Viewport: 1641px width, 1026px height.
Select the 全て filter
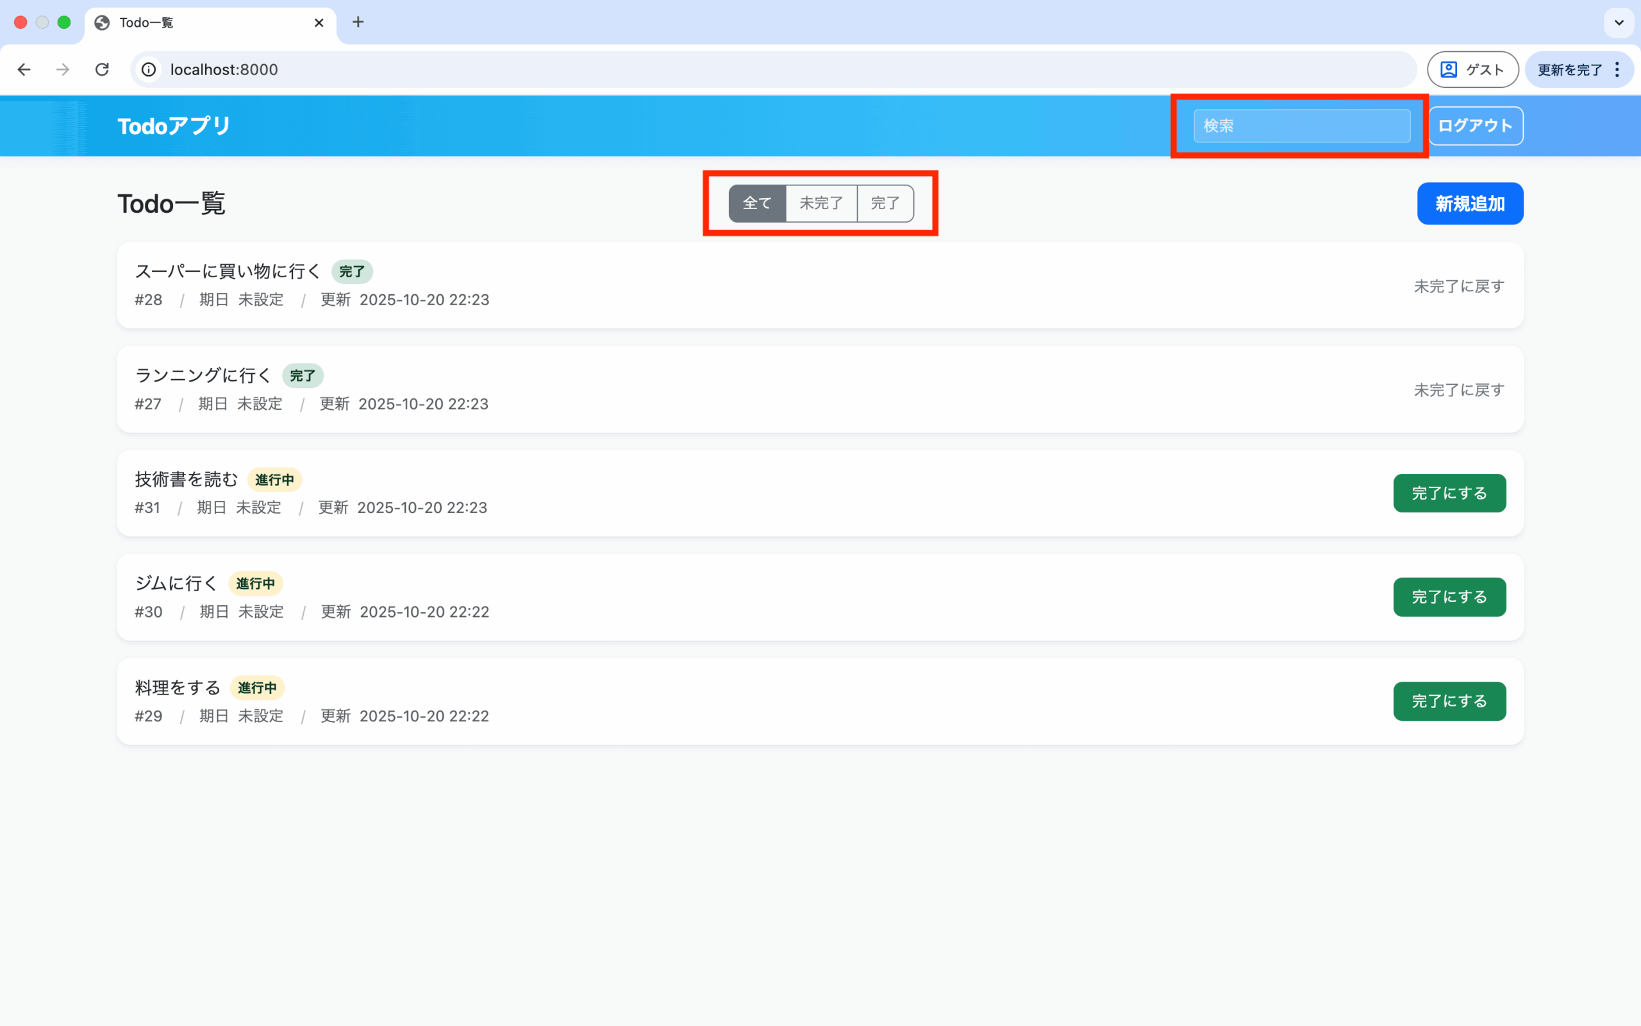(757, 203)
